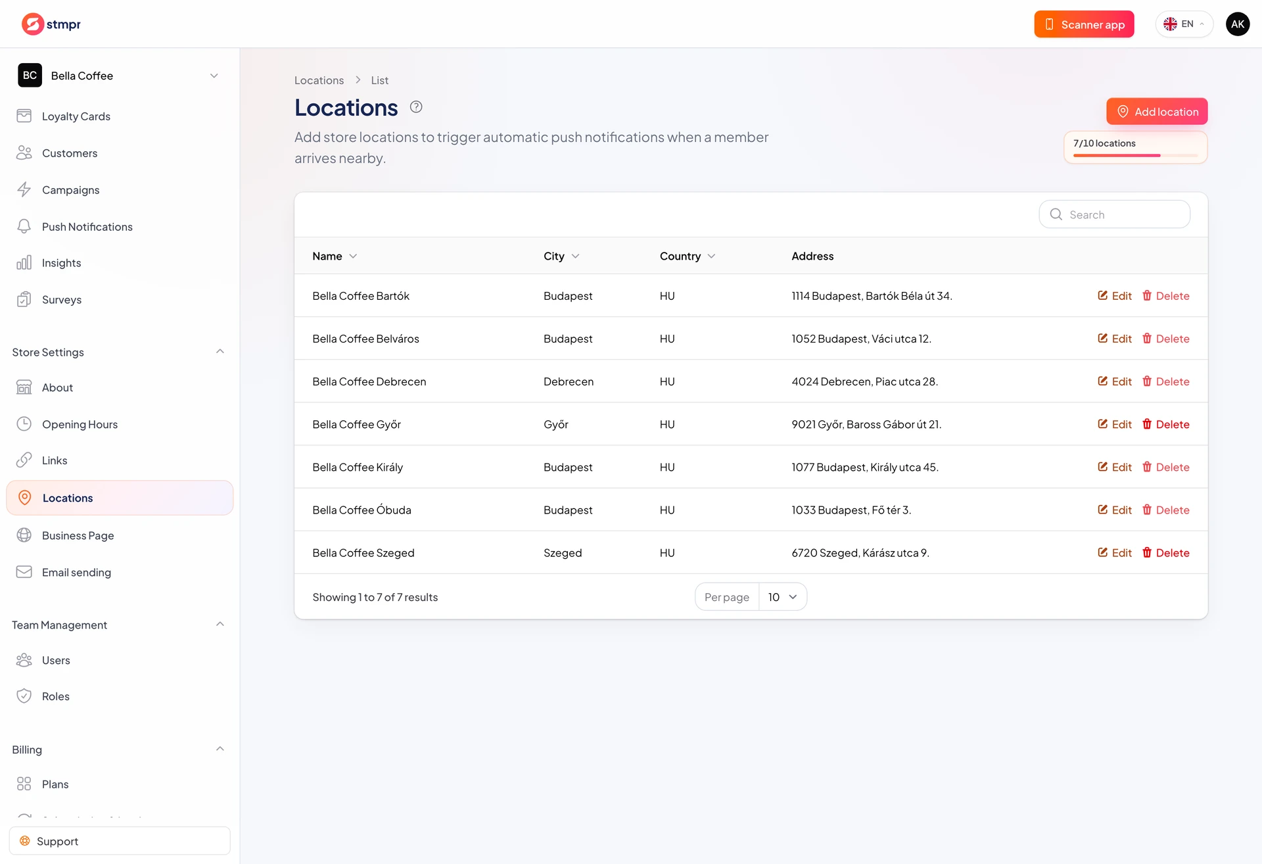Viewport: 1262px width, 864px height.
Task: Open the Bella Coffee store switcher dropdown
Action: tap(120, 76)
